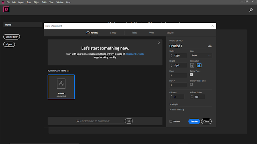Open the Layout menu

coord(21,2)
